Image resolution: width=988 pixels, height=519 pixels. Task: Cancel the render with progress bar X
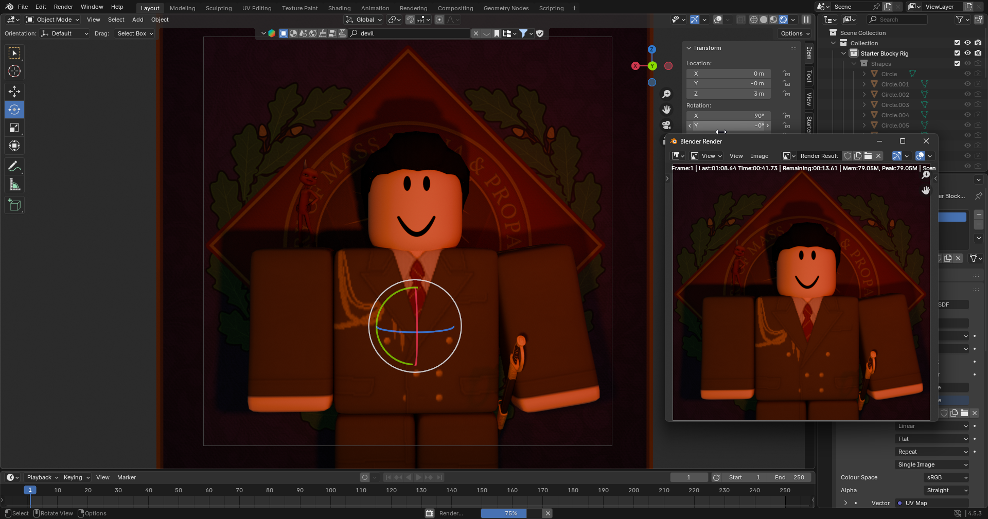pyautogui.click(x=548, y=513)
